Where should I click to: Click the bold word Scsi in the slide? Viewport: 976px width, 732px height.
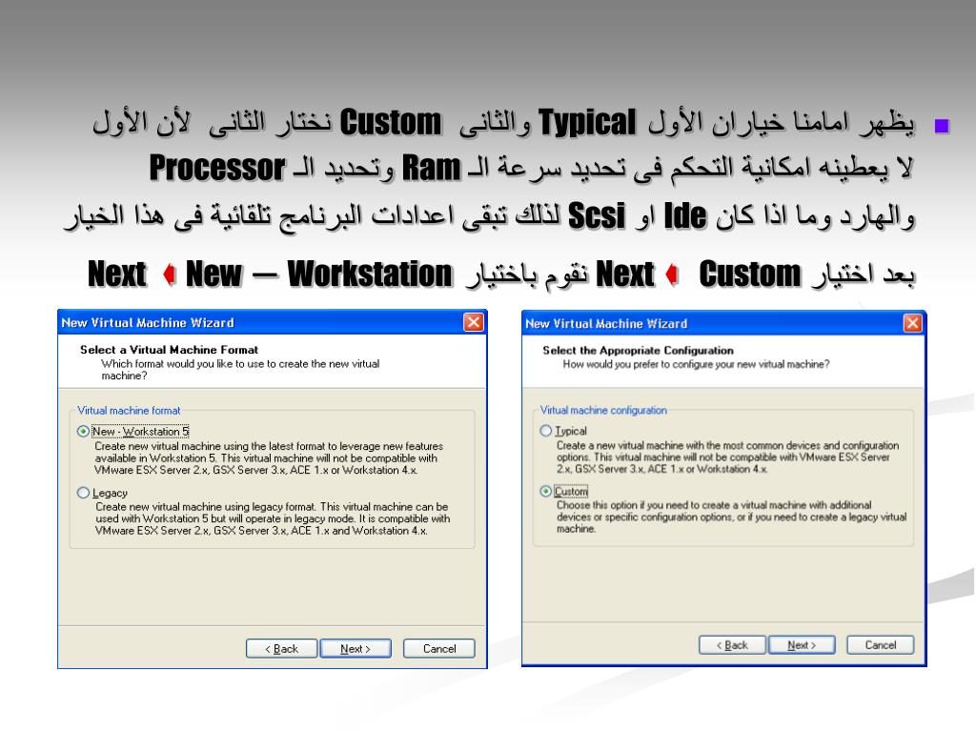[x=597, y=216]
